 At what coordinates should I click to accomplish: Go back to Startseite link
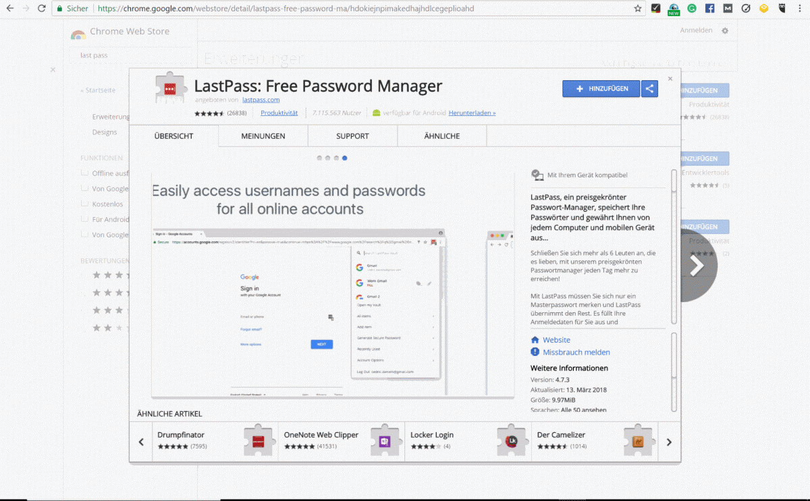pyautogui.click(x=98, y=90)
